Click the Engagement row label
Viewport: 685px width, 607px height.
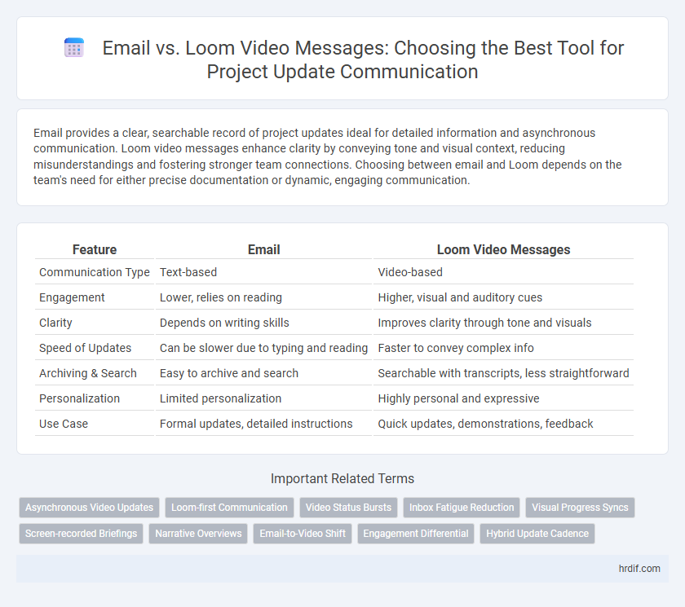(x=95, y=297)
